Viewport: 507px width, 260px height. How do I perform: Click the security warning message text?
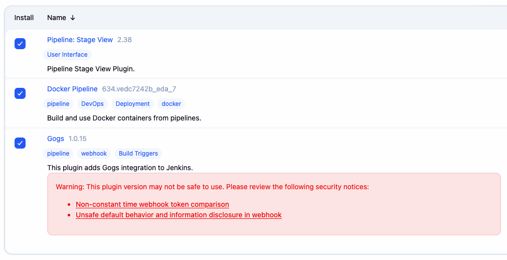(x=212, y=187)
